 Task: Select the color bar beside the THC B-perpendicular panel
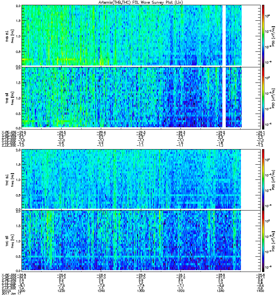pyautogui.click(x=263, y=180)
